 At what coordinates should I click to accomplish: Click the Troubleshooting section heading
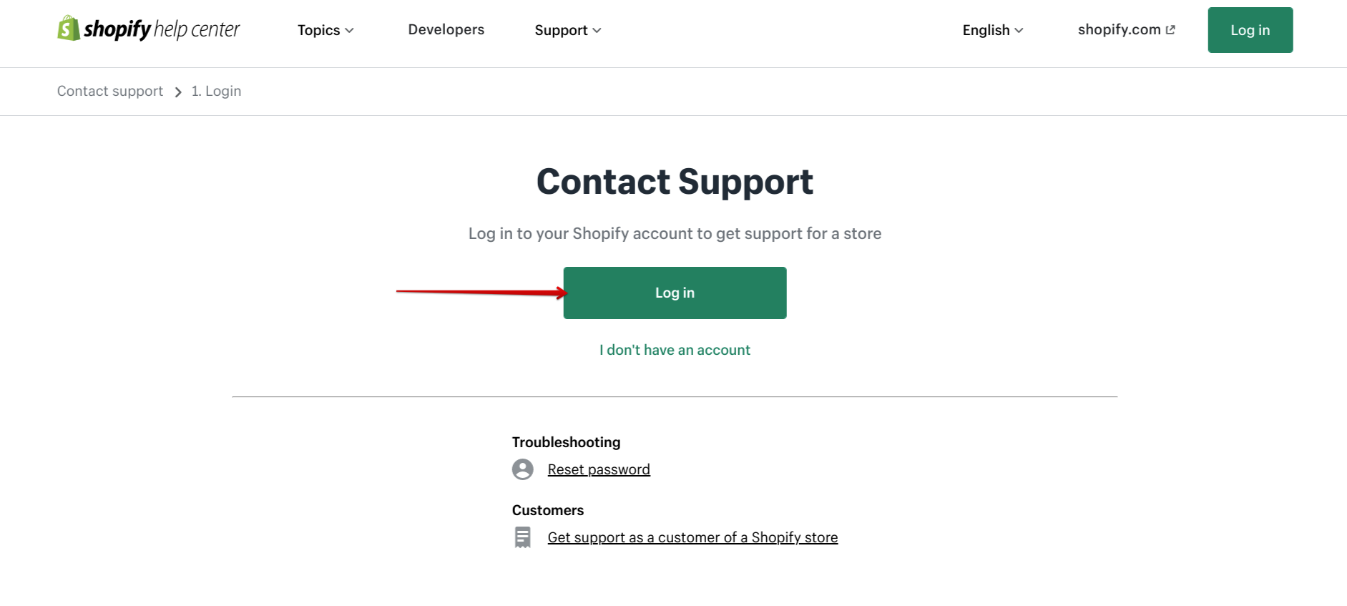[x=566, y=442]
